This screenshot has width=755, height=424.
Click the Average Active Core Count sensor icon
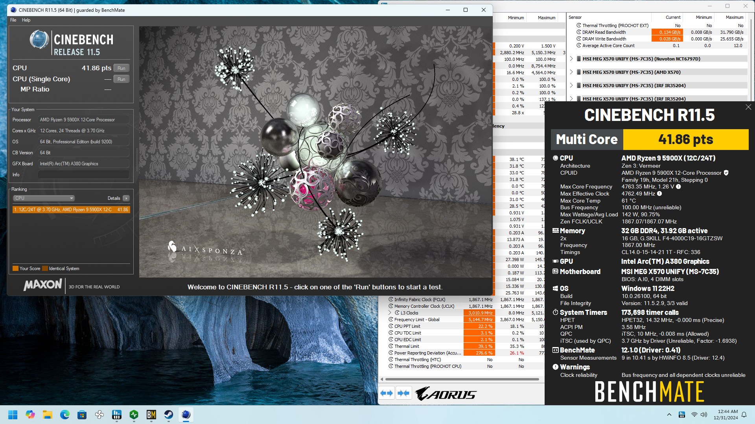(x=579, y=46)
